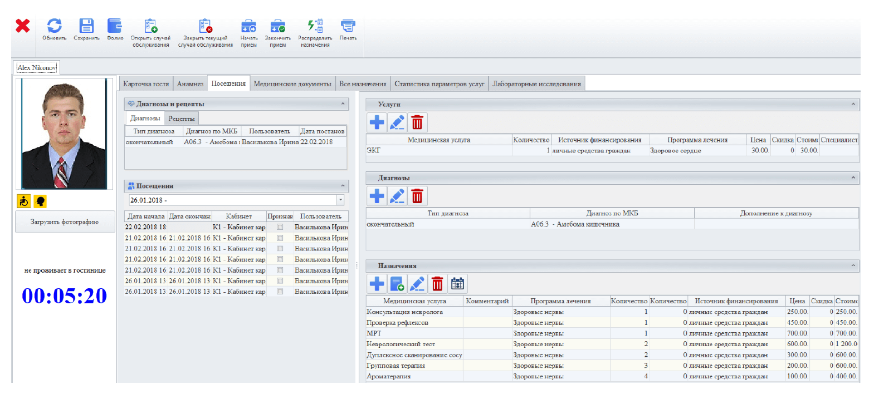Image resolution: width=869 pixels, height=394 pixels.
Task: Click the Сохранить floppy disk icon
Action: coord(86,26)
